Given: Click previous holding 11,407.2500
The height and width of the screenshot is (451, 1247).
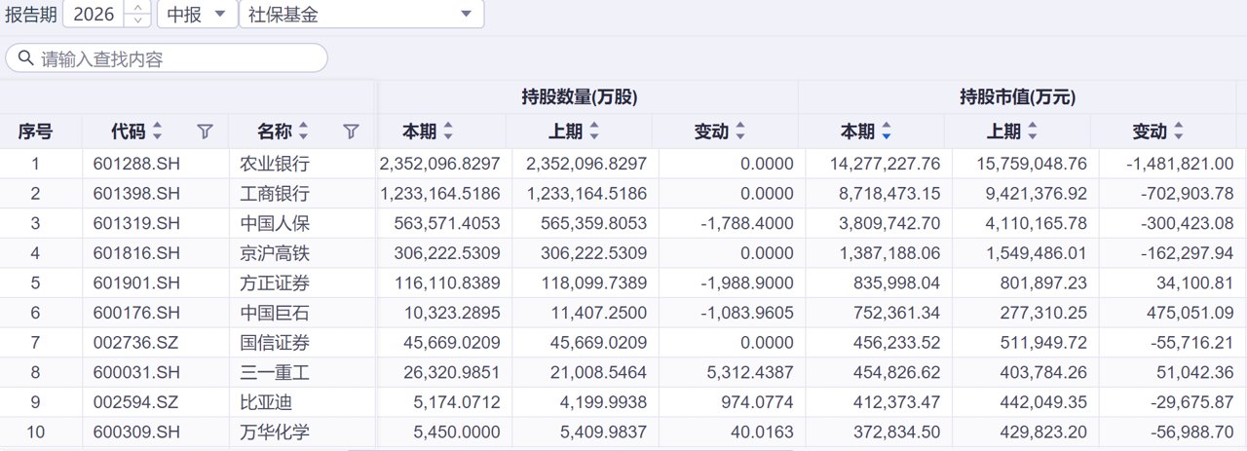Looking at the screenshot, I should coord(598,313).
